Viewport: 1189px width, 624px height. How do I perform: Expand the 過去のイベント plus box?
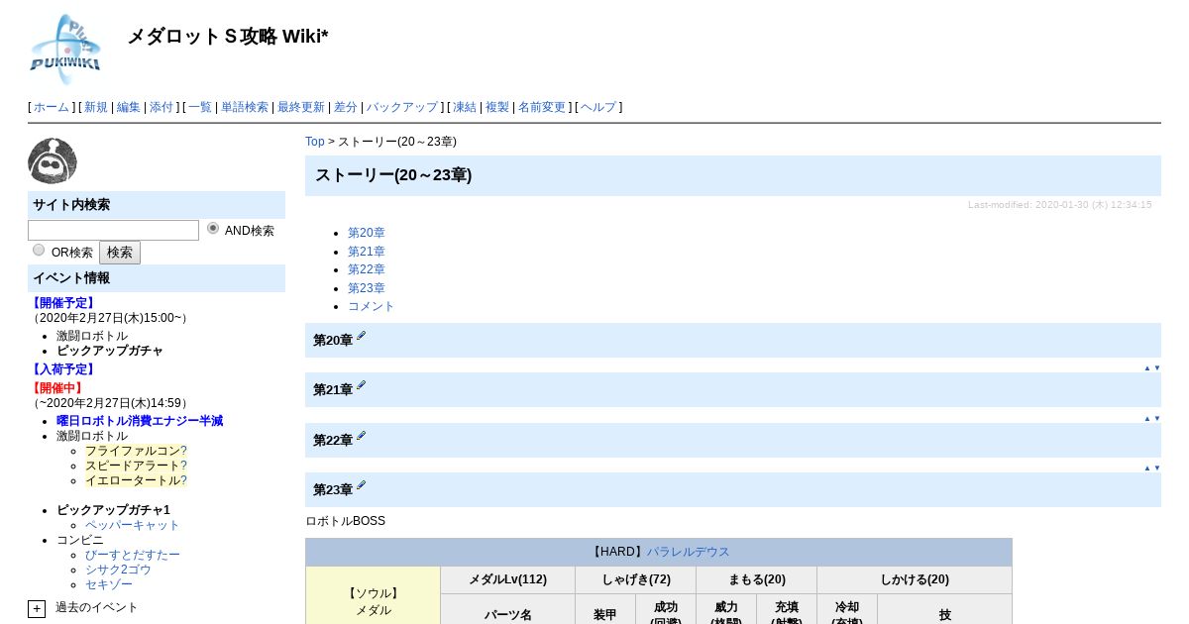(x=37, y=608)
